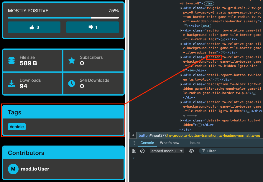
Task: Switch to the What's new tab
Action: pos(170,143)
